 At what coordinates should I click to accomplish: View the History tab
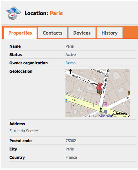[x=109, y=33]
